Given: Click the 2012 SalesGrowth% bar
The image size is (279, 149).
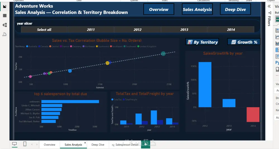Looking at the screenshot, I should point(205,85).
